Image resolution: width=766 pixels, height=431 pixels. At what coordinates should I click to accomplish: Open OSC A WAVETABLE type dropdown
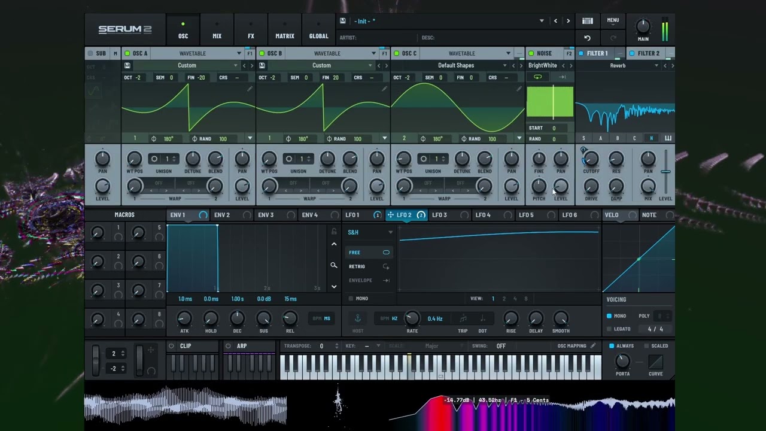pos(239,53)
